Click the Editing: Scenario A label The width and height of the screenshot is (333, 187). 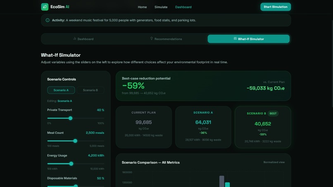[59, 101]
